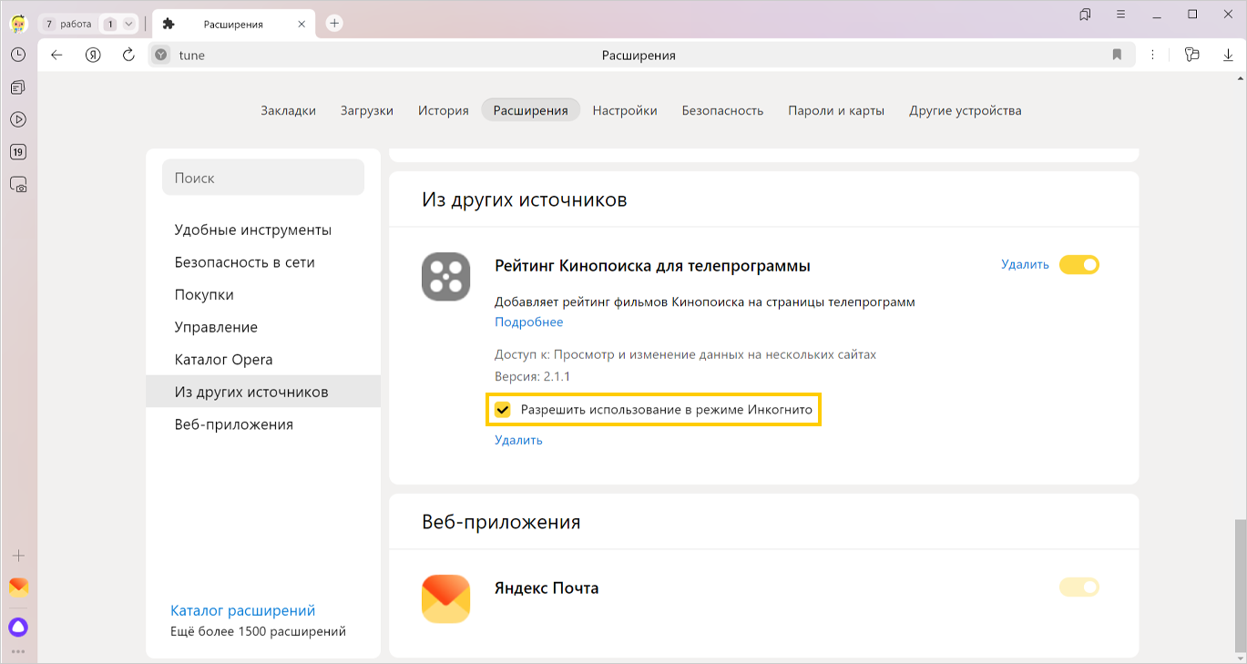
Task: Select Из других источников in sidebar
Action: tap(263, 392)
